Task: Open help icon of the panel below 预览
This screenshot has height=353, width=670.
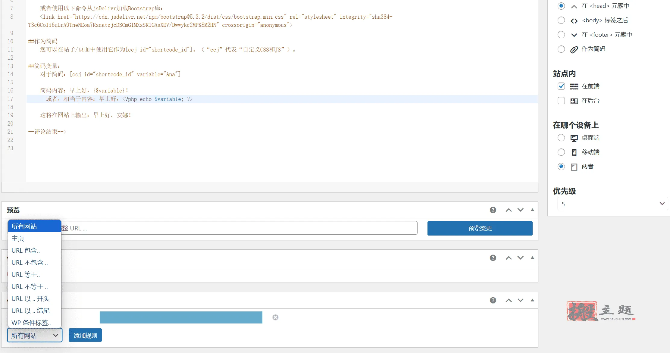Action: point(493,258)
